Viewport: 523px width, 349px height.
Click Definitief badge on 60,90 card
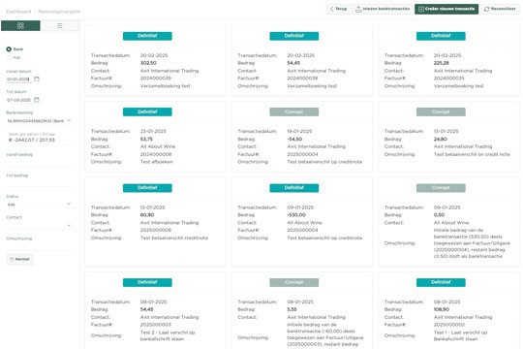tap(147, 188)
